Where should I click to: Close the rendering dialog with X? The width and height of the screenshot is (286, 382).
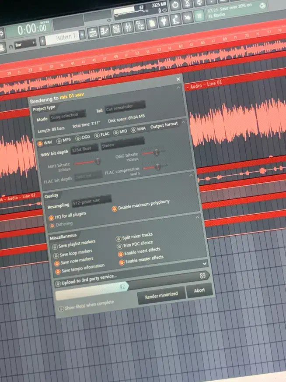(178, 79)
